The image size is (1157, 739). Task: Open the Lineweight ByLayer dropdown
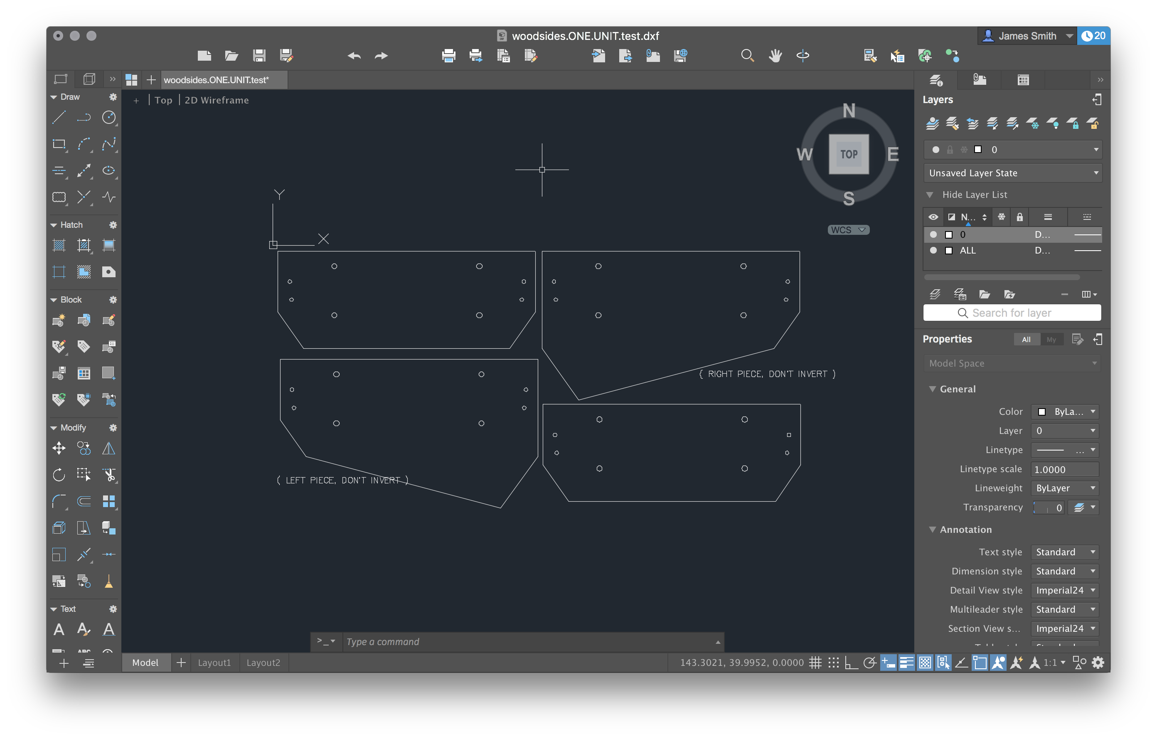point(1065,488)
